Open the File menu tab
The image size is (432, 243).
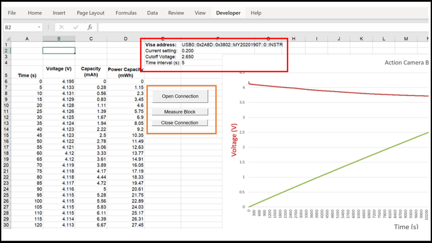(x=12, y=13)
